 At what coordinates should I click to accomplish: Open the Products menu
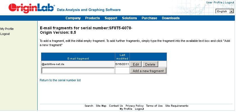click(92, 18)
